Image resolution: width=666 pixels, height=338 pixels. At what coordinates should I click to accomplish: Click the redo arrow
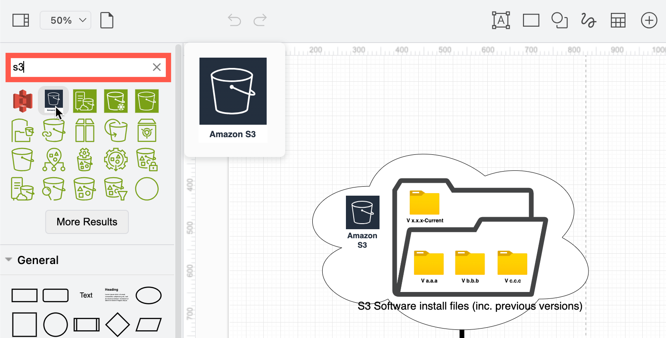coord(260,20)
